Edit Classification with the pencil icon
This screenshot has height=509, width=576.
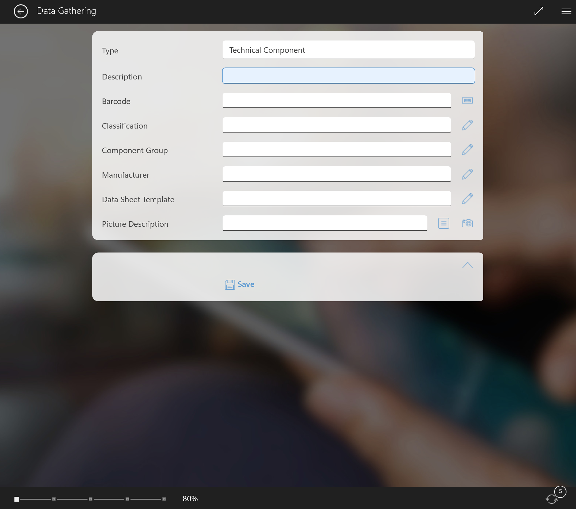pyautogui.click(x=467, y=125)
